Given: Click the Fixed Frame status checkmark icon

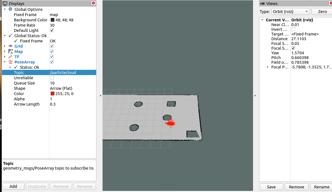Looking at the screenshot, I should point(16,41).
